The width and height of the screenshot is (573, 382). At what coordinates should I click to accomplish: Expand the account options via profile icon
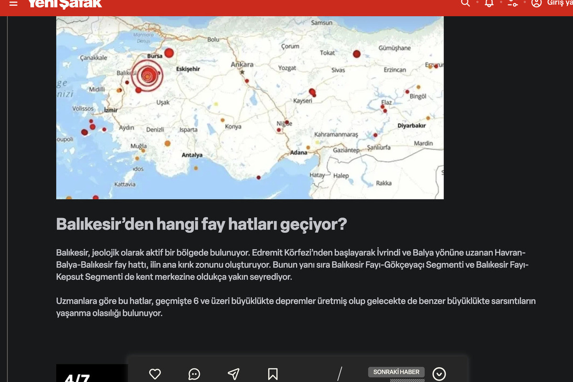coord(536,3)
